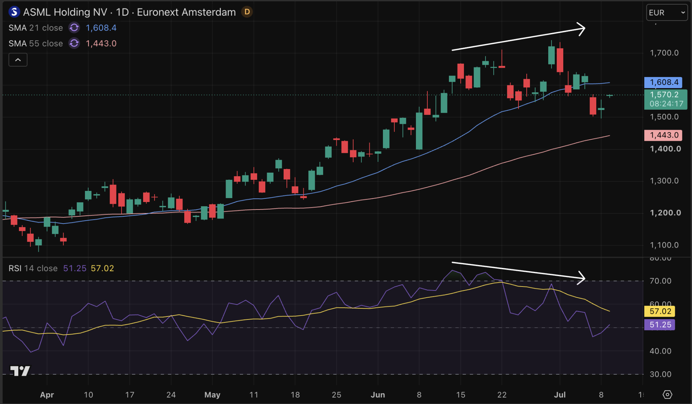Open the EUR currency dropdown
The height and width of the screenshot is (404, 692).
(667, 13)
